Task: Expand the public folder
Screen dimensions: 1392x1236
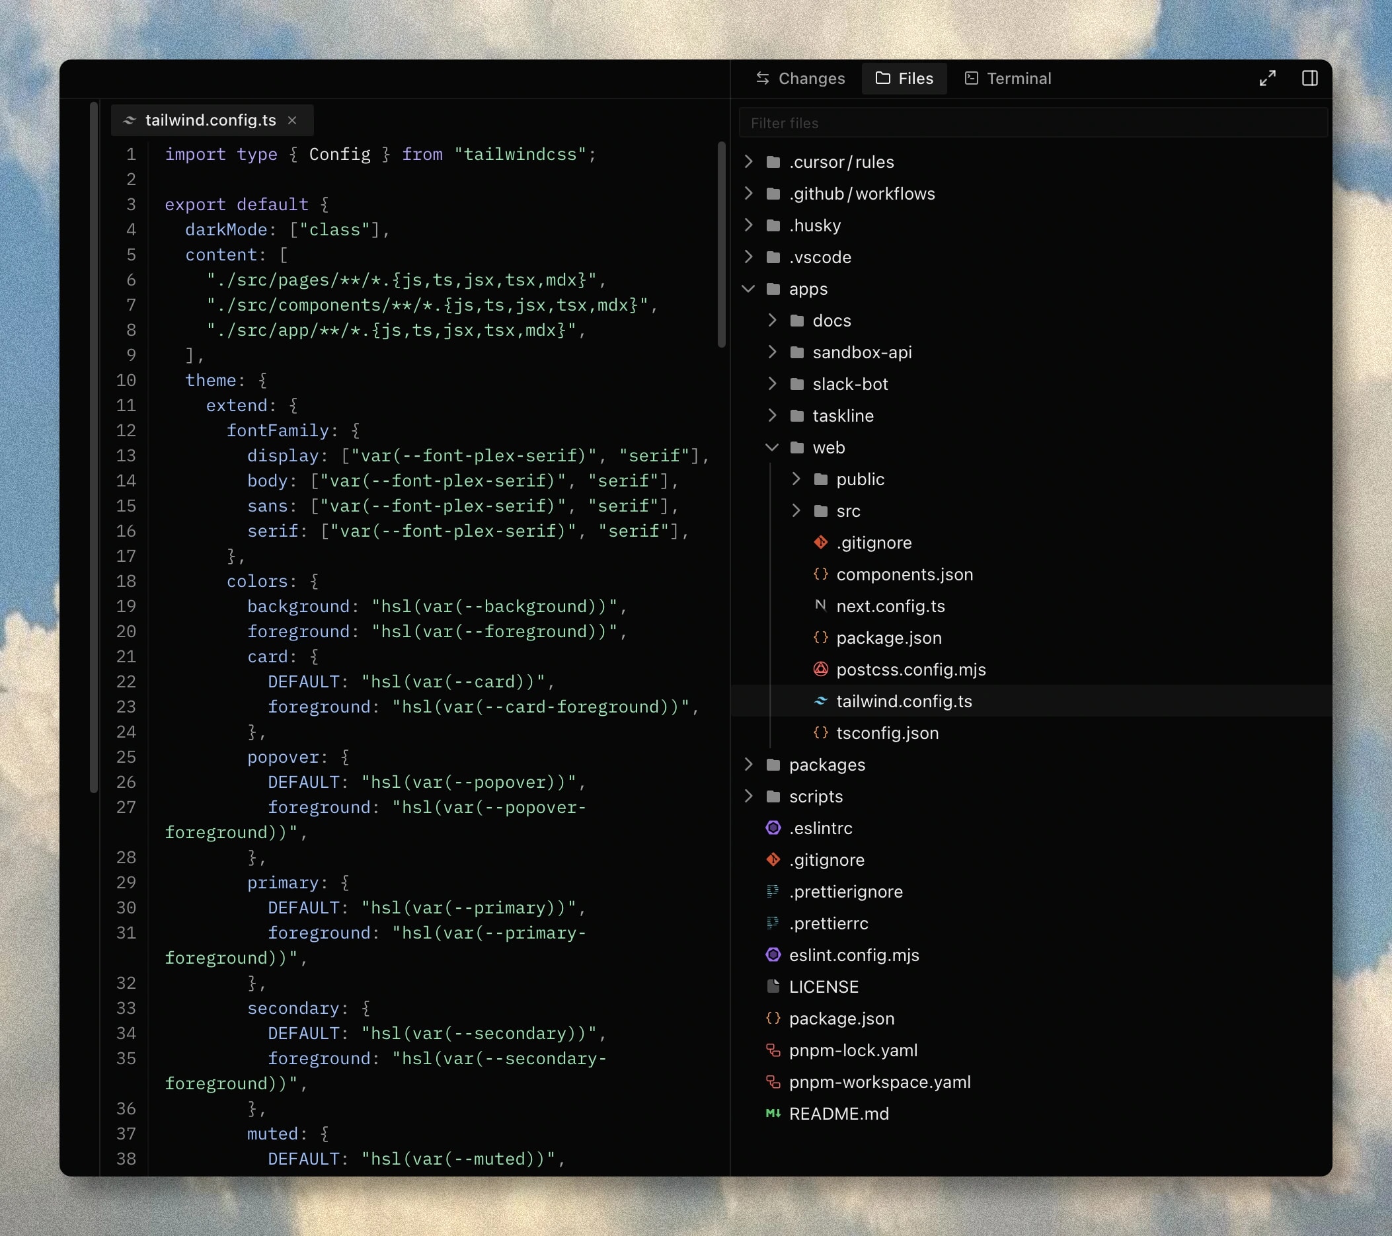Action: (x=795, y=479)
